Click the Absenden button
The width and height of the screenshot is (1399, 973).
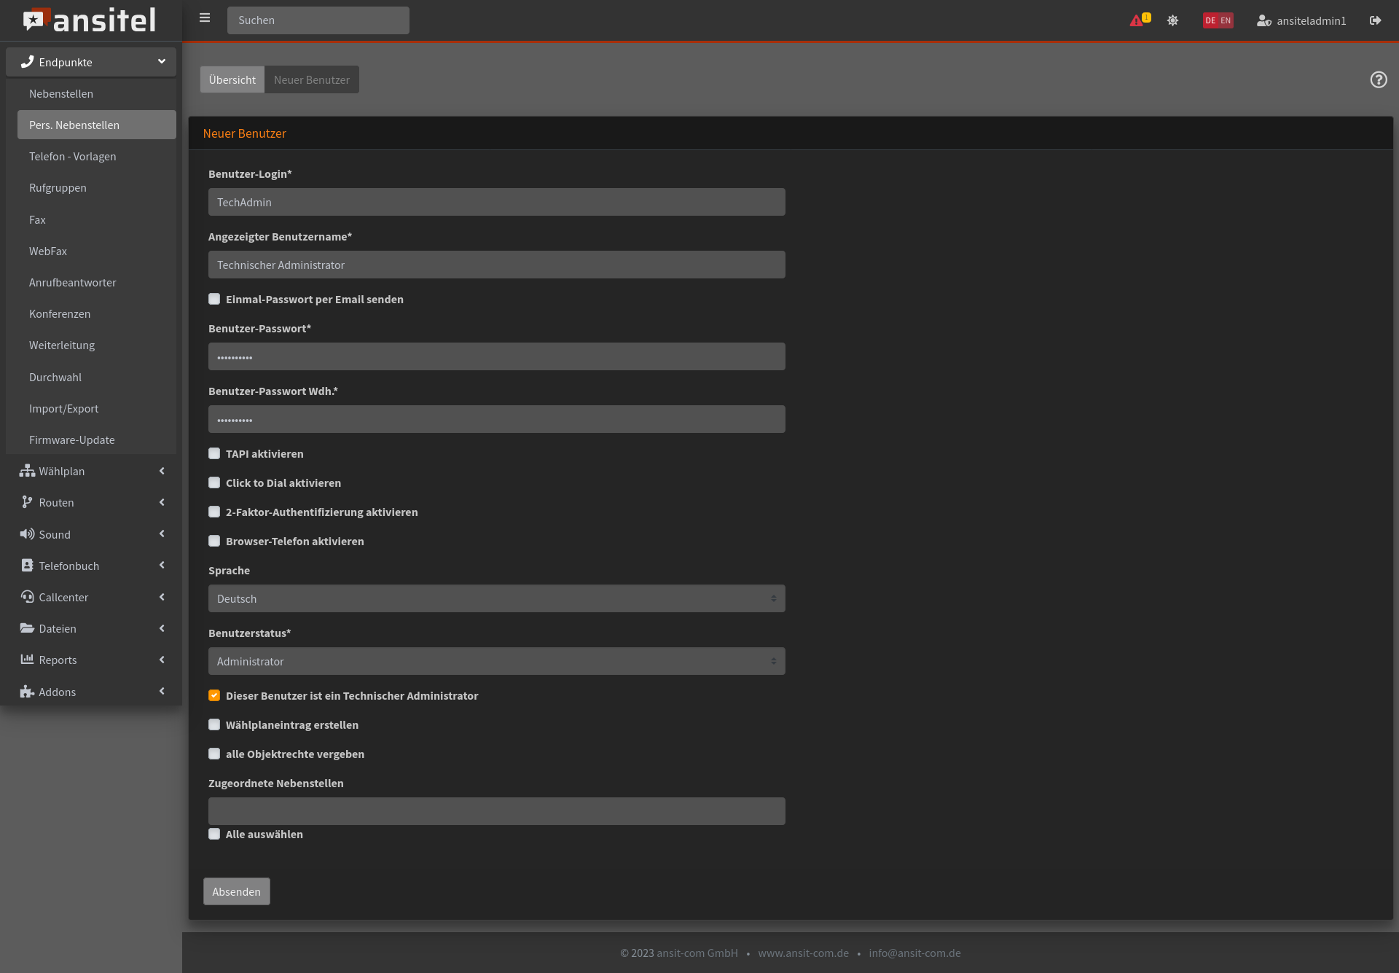point(236,891)
